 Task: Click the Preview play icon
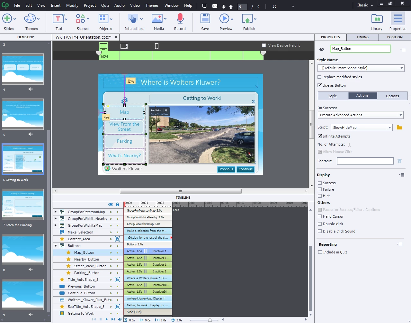(x=224, y=19)
